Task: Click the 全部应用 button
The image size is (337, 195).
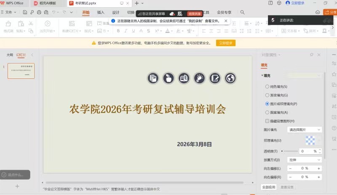Action: point(269,187)
